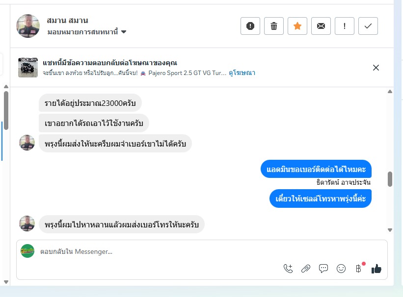Click the spam report icon button
Viewport: 403px width, 297px height.
250,26
